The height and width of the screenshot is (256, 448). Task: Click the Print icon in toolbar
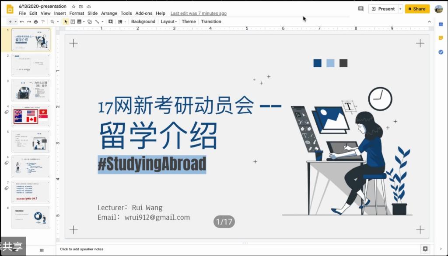pyautogui.click(x=36, y=21)
